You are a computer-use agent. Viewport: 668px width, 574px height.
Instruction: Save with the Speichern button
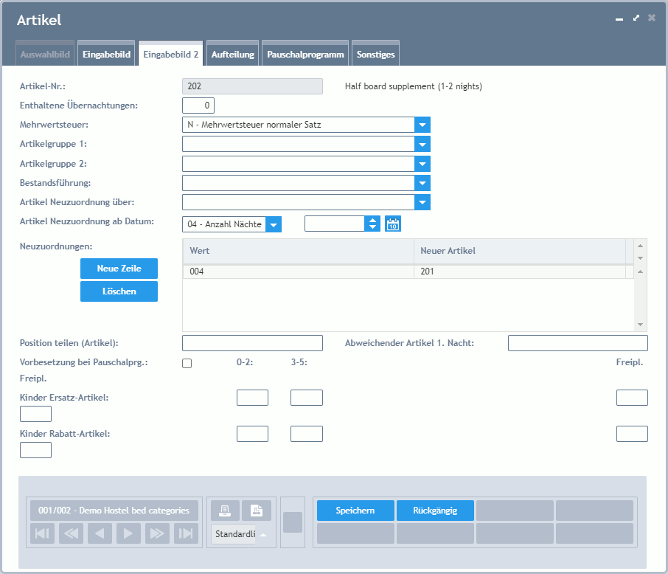[355, 511]
